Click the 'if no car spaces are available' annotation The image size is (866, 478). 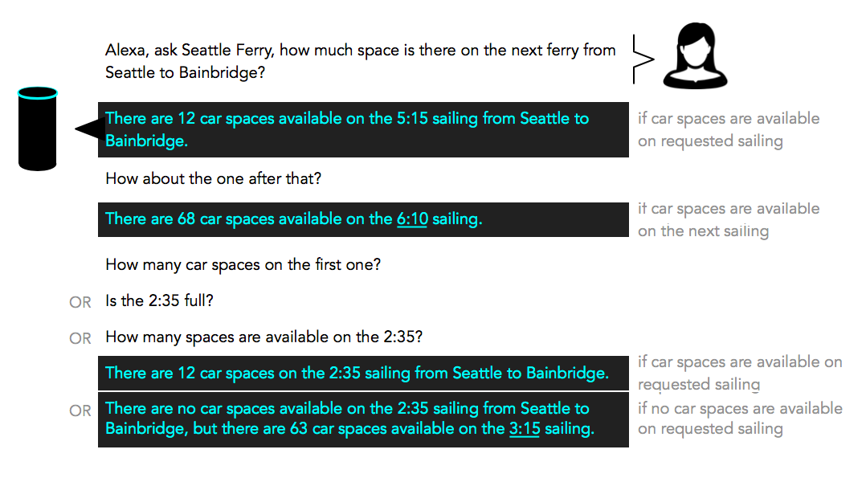(x=740, y=419)
